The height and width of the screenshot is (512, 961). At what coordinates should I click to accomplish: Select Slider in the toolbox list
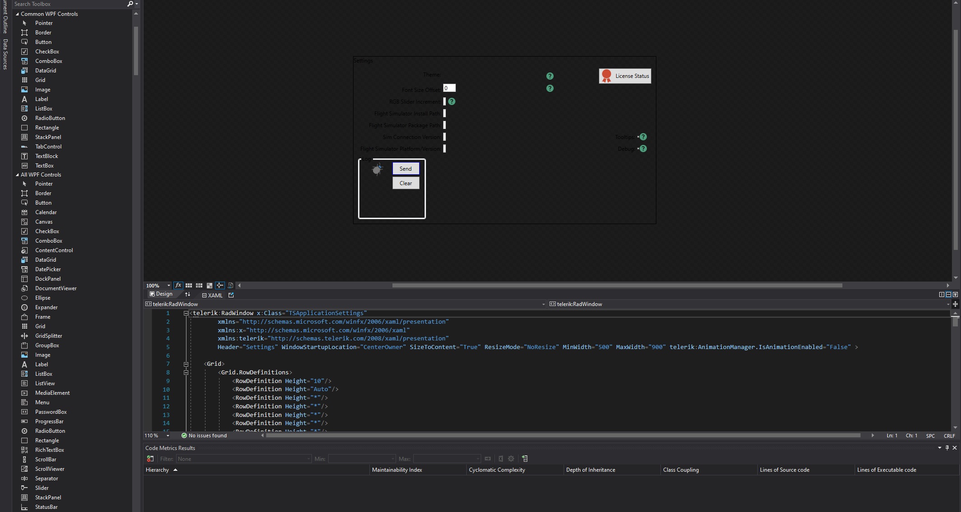[x=42, y=488]
